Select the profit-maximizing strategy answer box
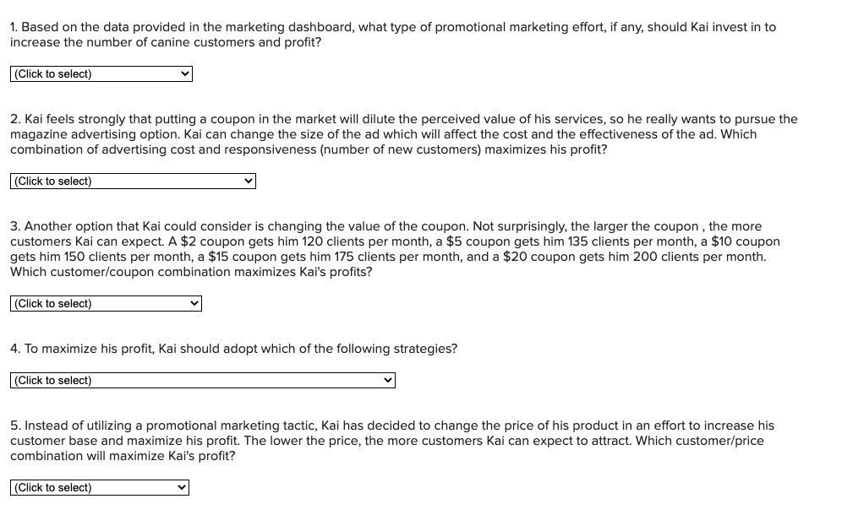 click(x=203, y=380)
